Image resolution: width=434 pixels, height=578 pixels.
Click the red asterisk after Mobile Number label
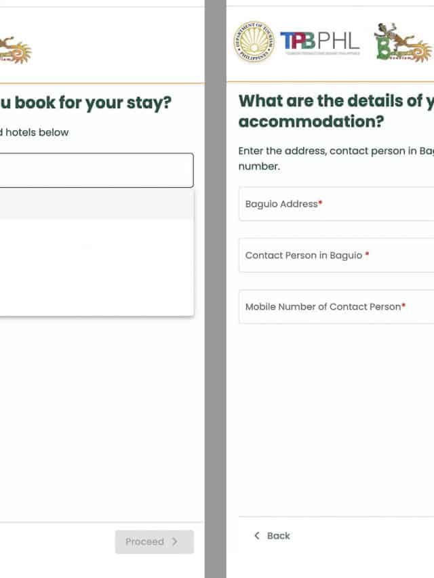403,307
